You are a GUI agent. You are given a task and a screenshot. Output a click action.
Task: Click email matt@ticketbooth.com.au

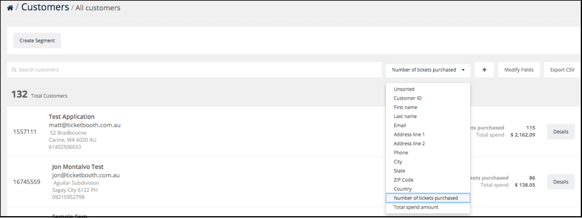(85, 125)
